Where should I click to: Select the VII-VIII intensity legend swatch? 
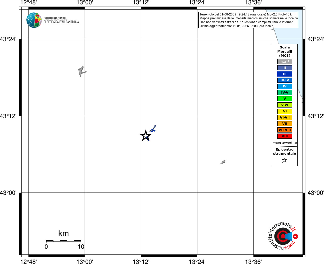[x=285, y=130]
